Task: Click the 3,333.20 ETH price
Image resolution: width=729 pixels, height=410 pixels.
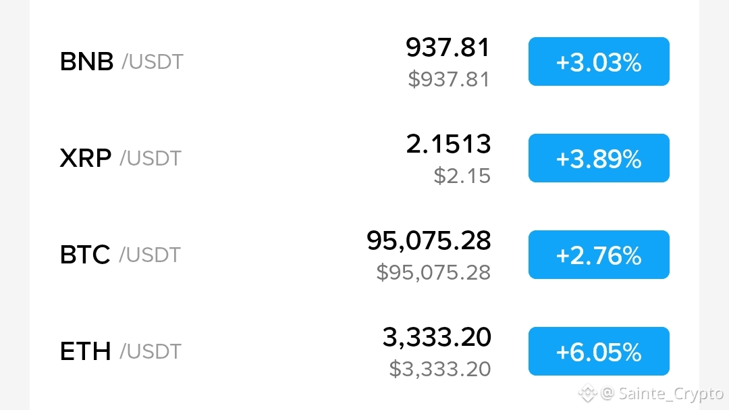Action: click(437, 337)
